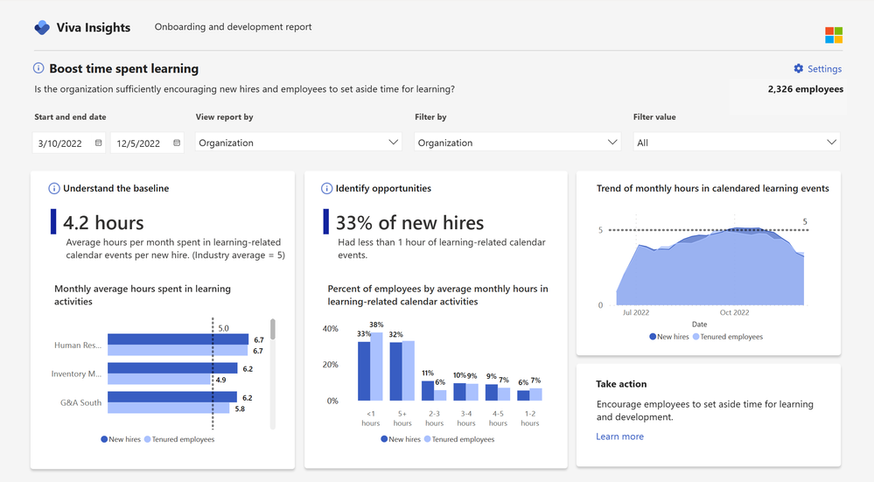Image resolution: width=874 pixels, height=482 pixels.
Task: Click the 11% new hires bar for 2-3 hours
Action: tap(428, 391)
